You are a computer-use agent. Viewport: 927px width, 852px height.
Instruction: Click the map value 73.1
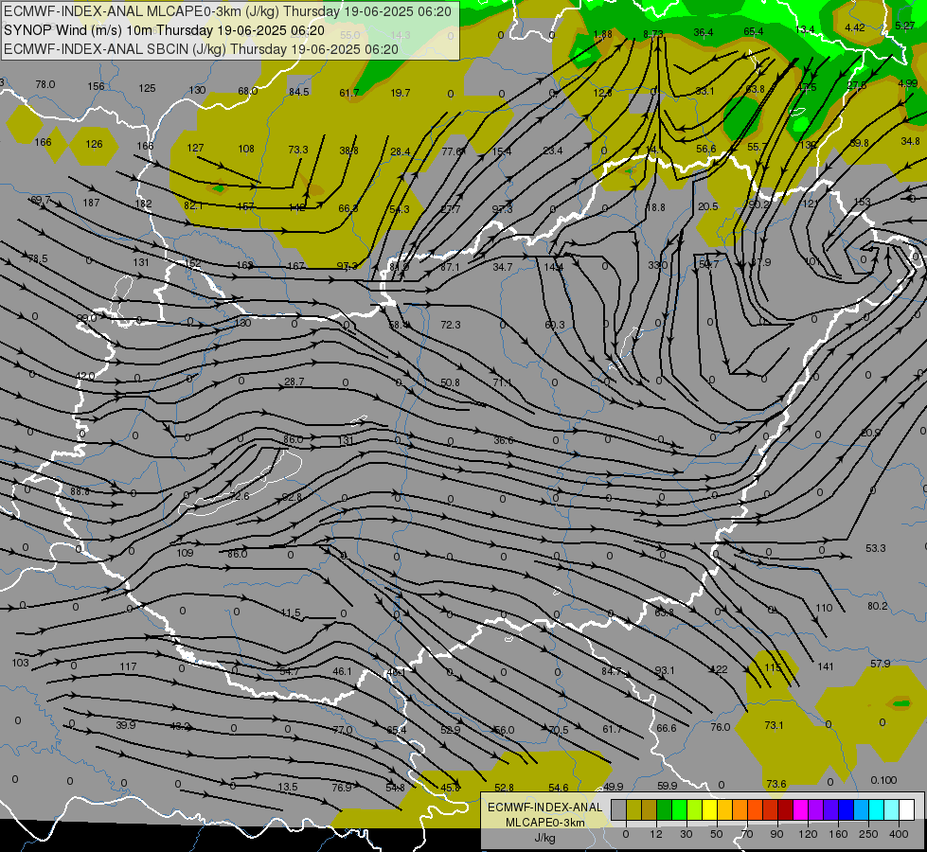point(774,725)
